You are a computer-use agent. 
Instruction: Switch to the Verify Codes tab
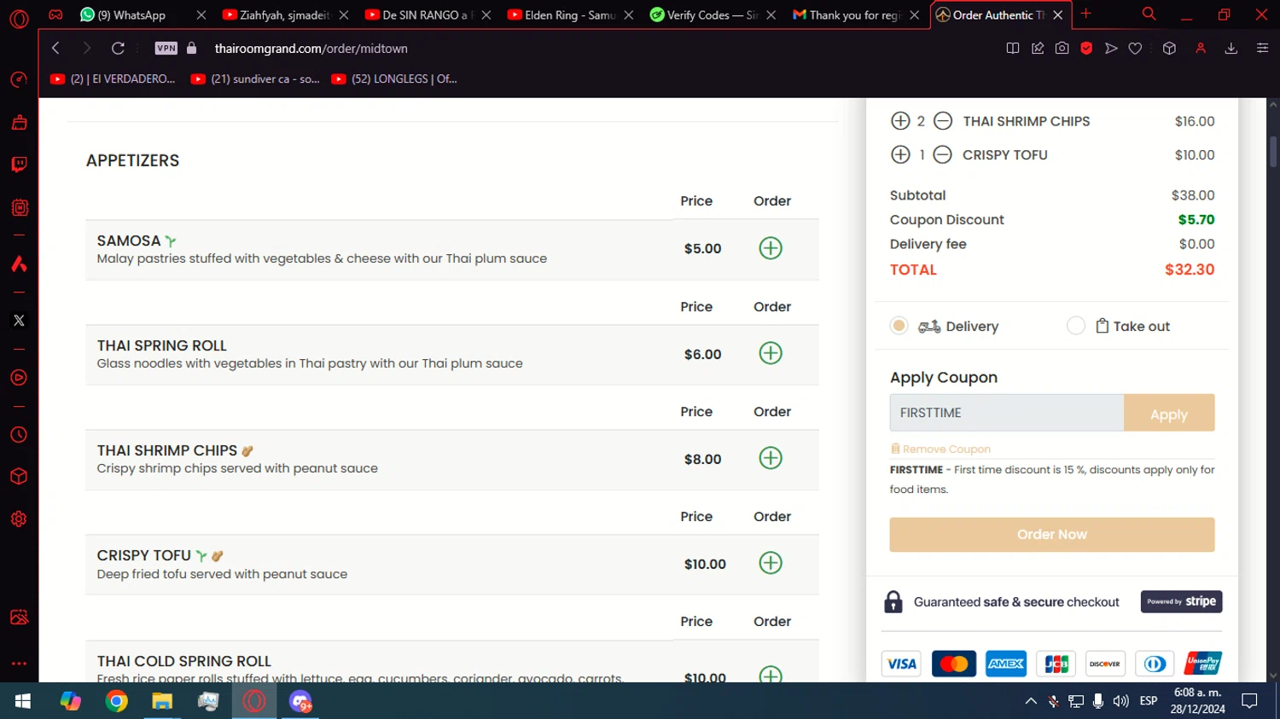click(x=705, y=15)
